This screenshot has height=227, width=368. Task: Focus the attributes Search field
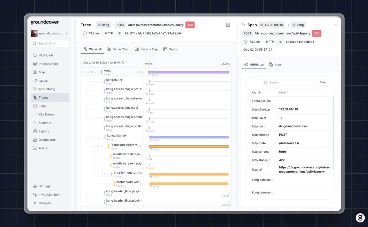click(x=288, y=82)
